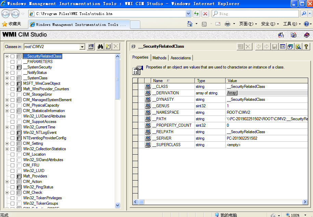This screenshot has height=217, width=313.
Task: Select the Properties tab
Action: (x=140, y=57)
